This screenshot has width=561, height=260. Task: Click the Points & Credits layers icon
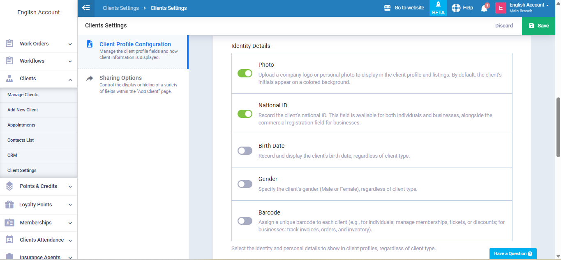coord(9,186)
